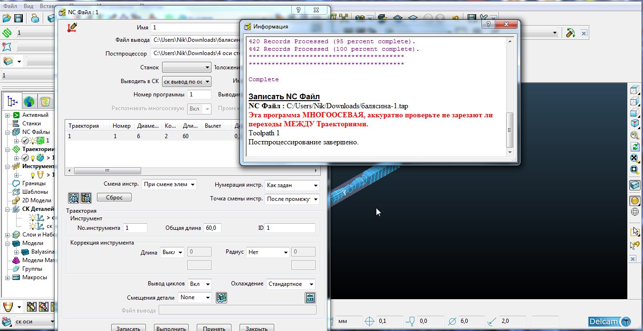Screen dimensions: 643x331
Task: Collapse the Модели tree node
Action: pyautogui.click(x=8, y=243)
